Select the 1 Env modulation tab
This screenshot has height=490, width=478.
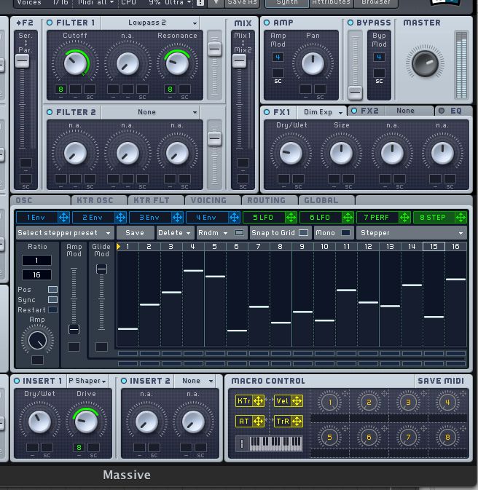point(36,217)
